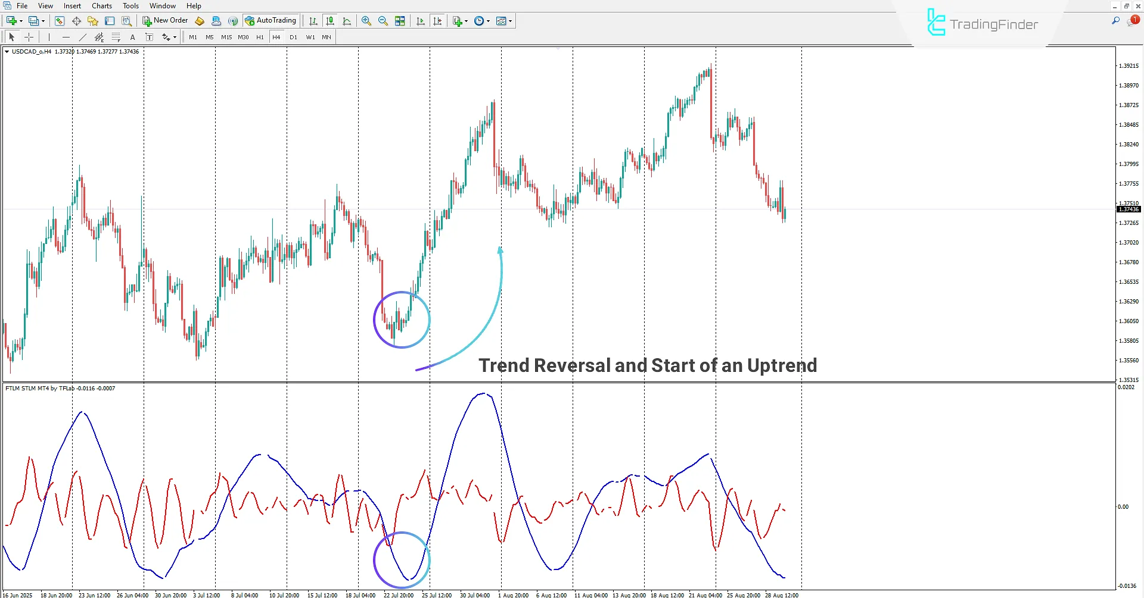
Task: Expand the New Chart dropdown arrow
Action: [21, 21]
